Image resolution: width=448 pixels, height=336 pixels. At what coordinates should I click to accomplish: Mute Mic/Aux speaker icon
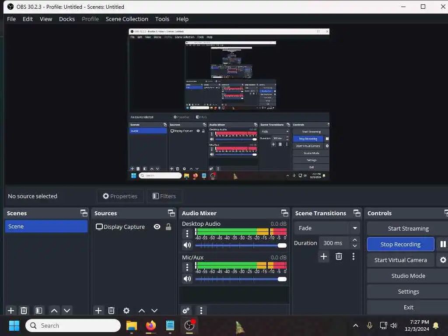coord(187,279)
